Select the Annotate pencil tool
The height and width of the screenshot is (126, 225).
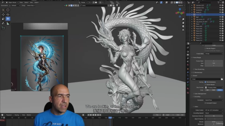(3, 23)
